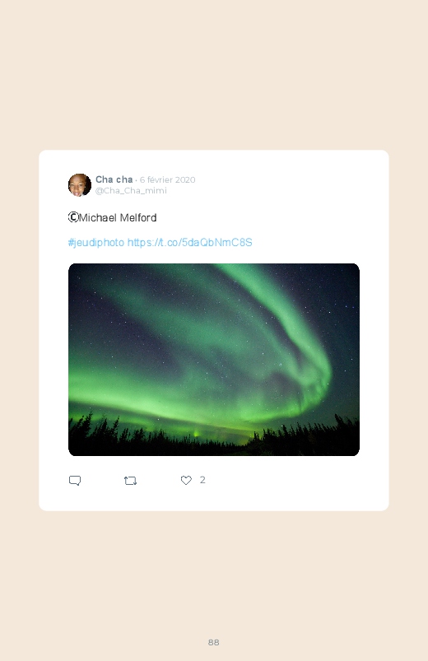Click the like count number 2
The image size is (428, 661).
(202, 480)
